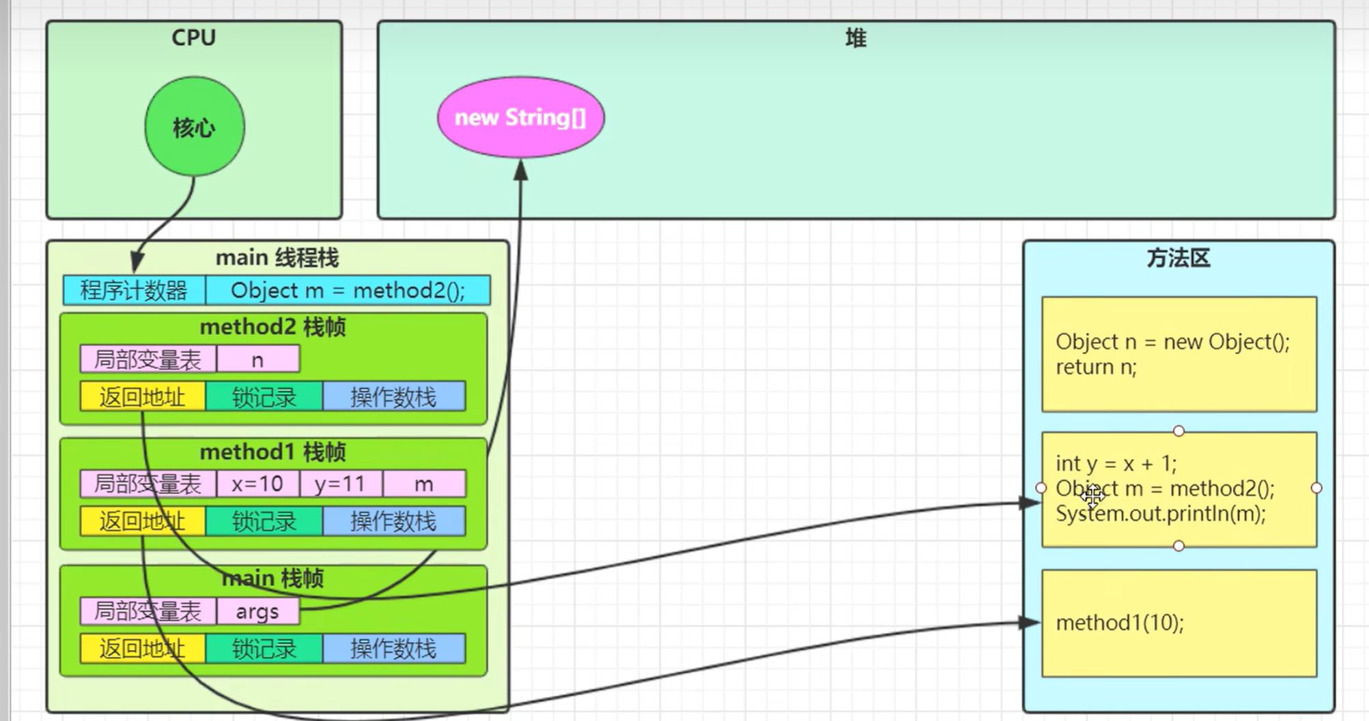Image resolution: width=1369 pixels, height=721 pixels.
Task: Click the m cell in method1 frame
Action: pos(424,484)
